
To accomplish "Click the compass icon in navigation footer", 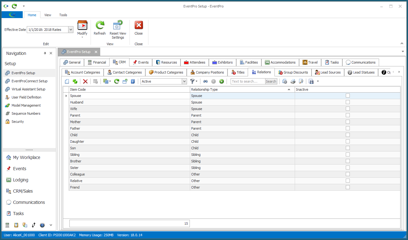I will pos(42,225).
